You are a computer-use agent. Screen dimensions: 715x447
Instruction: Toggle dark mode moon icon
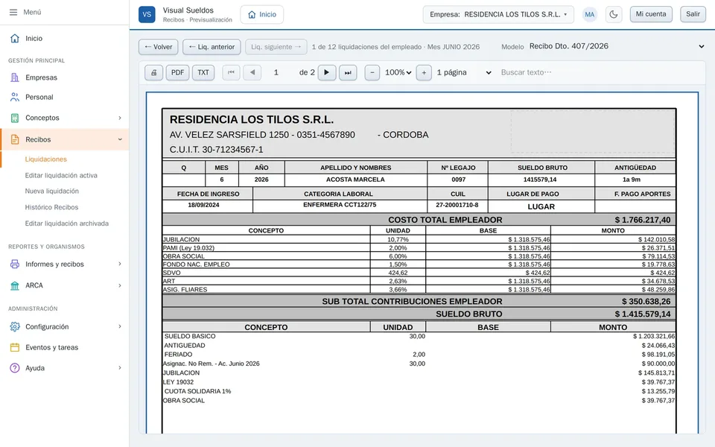(x=614, y=14)
